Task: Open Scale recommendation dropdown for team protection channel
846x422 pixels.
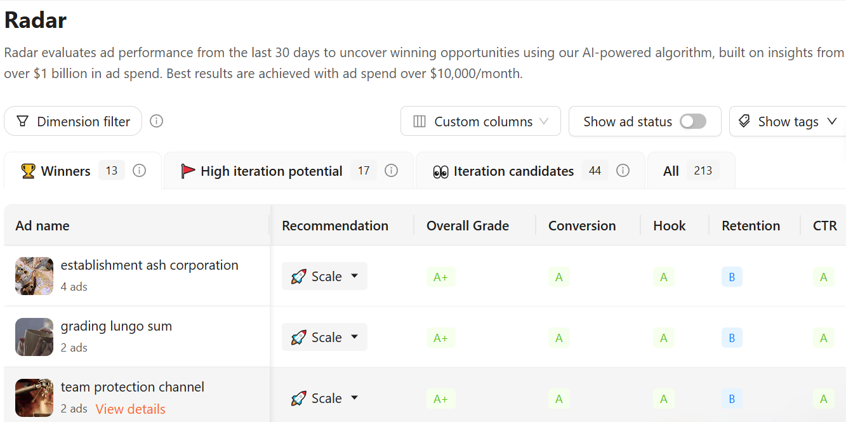Action: tap(324, 398)
